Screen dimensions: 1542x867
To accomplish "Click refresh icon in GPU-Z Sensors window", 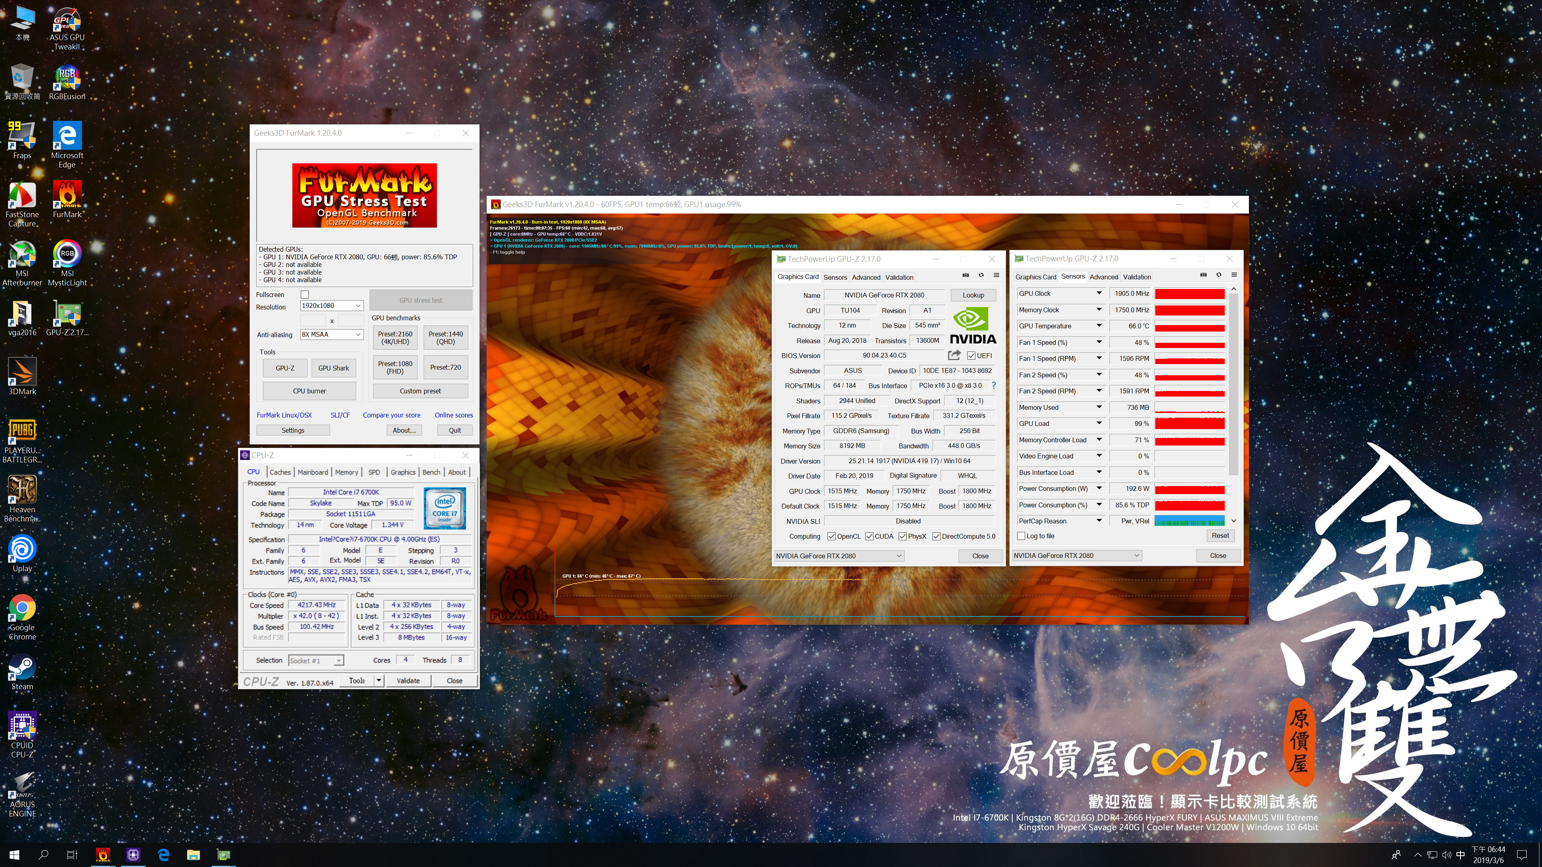I will (x=1219, y=275).
